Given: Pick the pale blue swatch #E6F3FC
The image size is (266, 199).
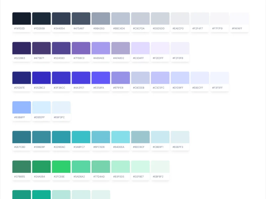Looking at the screenshot, I should pos(61,107).
